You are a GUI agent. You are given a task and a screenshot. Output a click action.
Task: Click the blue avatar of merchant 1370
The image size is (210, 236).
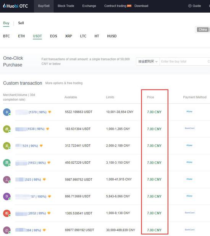point(7,112)
